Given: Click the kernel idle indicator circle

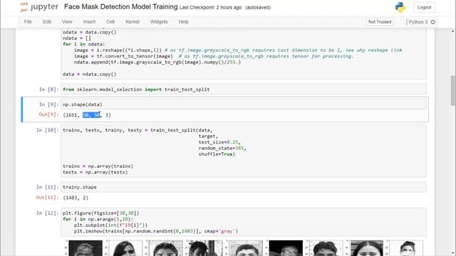Looking at the screenshot, I should [x=432, y=22].
